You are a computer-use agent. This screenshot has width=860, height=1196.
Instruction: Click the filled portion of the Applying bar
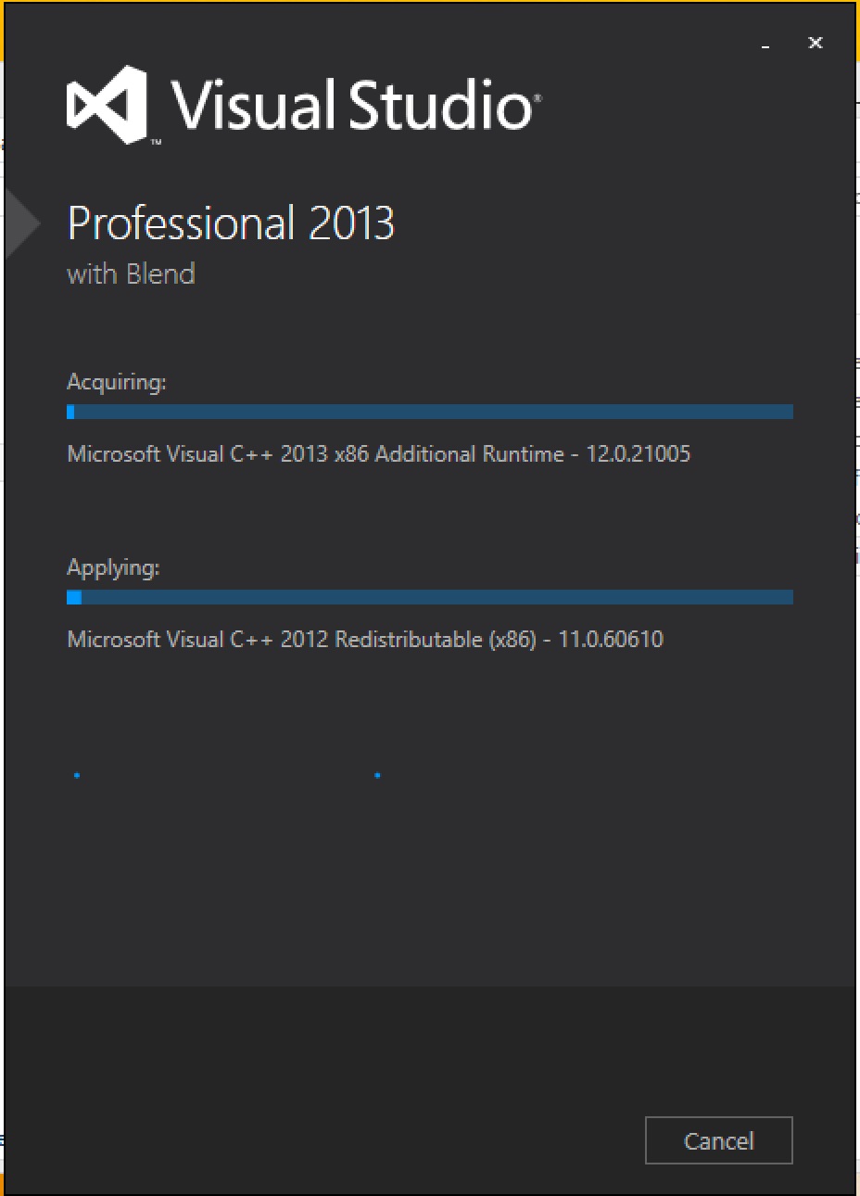click(x=74, y=597)
